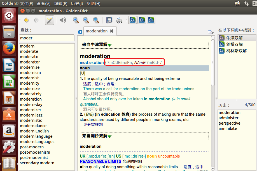Toggle the first dictionary group toolbar icon
Image resolution: width=257 pixels, height=171 pixels.
point(132,20)
